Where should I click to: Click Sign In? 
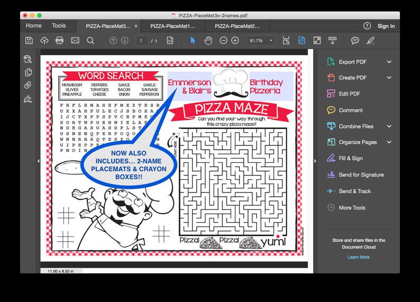386,26
